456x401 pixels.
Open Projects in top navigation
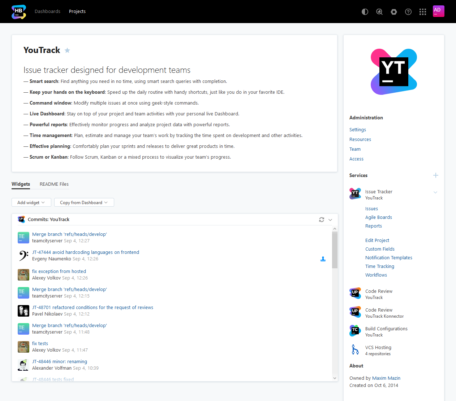[77, 12]
